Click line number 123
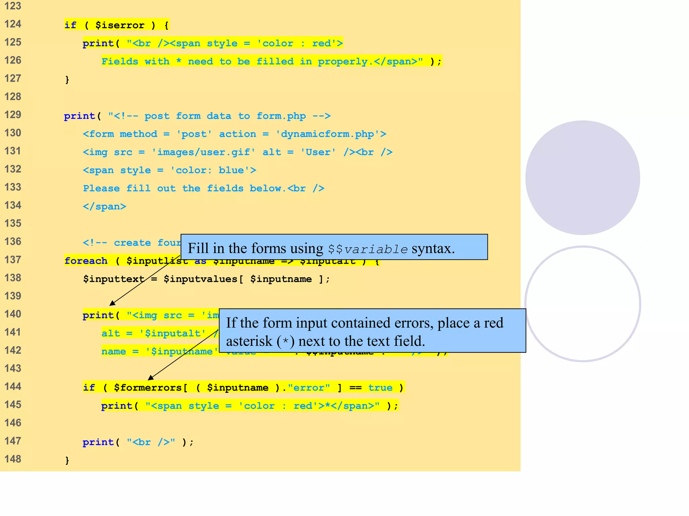The width and height of the screenshot is (689, 516). pos(13,6)
